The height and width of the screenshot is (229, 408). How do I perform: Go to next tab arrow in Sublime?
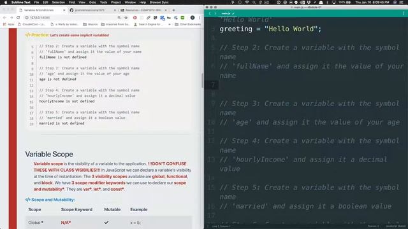pyautogui.click(x=215, y=13)
